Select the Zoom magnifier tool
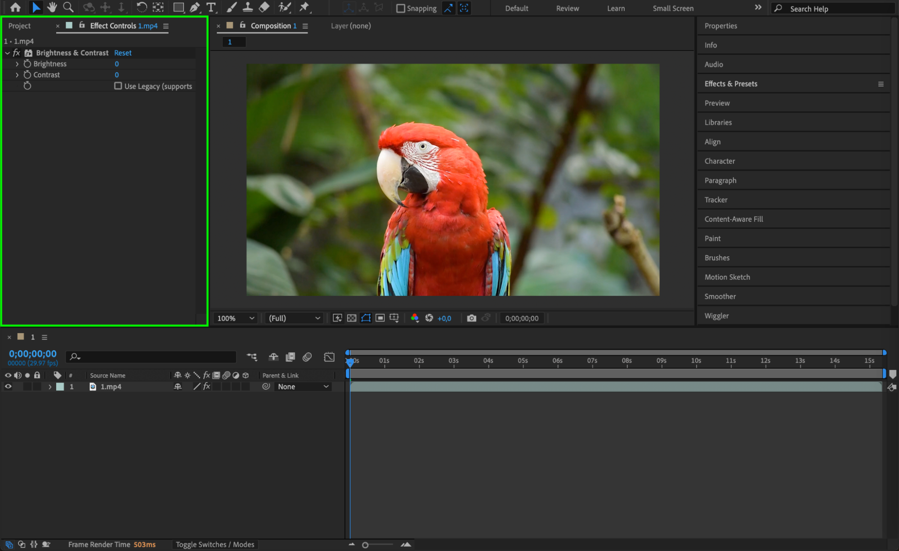This screenshot has height=551, width=899. click(x=68, y=7)
